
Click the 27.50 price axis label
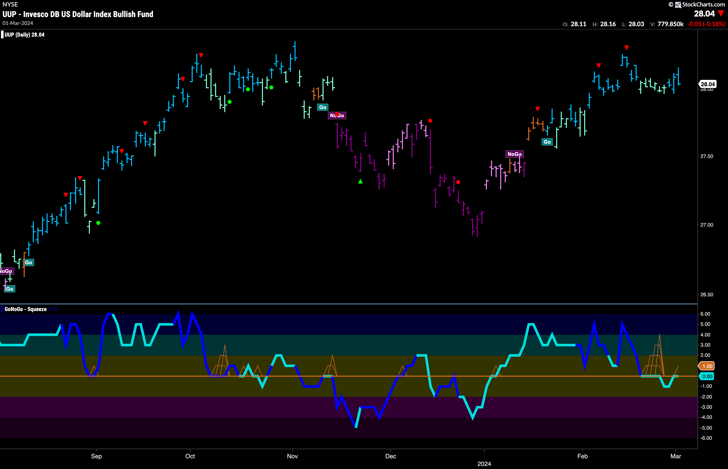[707, 156]
